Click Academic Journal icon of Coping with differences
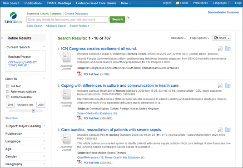The width and height of the screenshot is (243, 168). 66,95
